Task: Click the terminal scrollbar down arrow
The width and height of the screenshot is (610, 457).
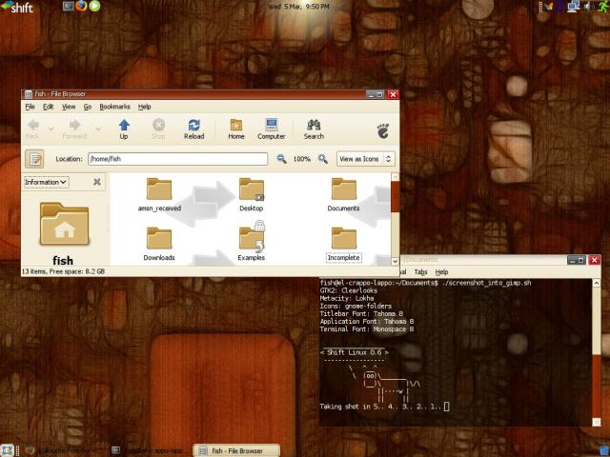Action: click(596, 422)
